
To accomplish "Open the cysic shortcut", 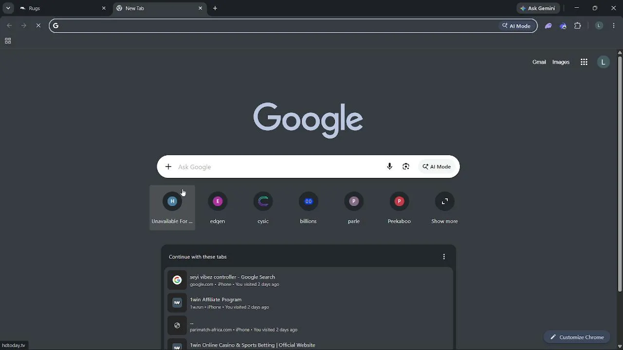I will [263, 208].
